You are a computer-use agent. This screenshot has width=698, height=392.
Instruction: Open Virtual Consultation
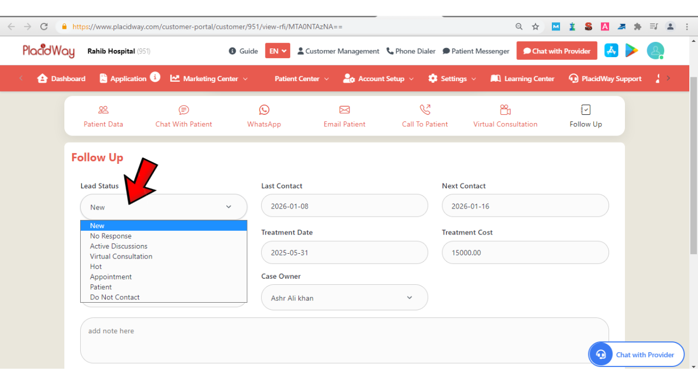tap(504, 115)
